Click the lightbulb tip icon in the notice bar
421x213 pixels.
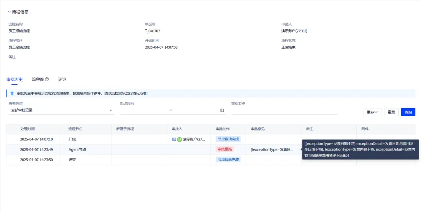pyautogui.click(x=12, y=94)
